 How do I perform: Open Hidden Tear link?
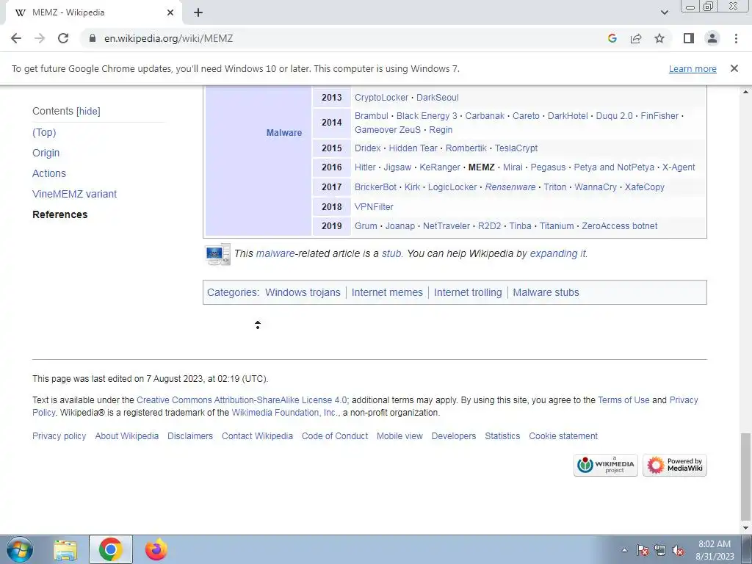click(413, 148)
